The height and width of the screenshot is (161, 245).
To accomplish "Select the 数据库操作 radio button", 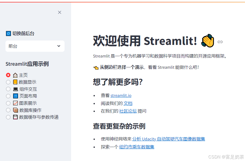I will (x=8, y=110).
